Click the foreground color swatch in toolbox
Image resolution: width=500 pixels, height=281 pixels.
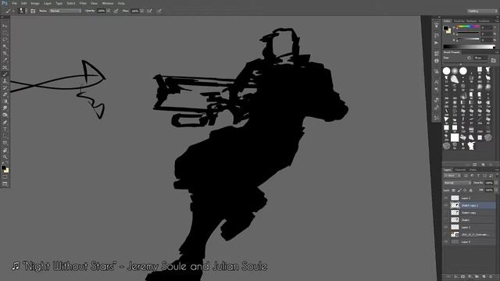point(3,167)
